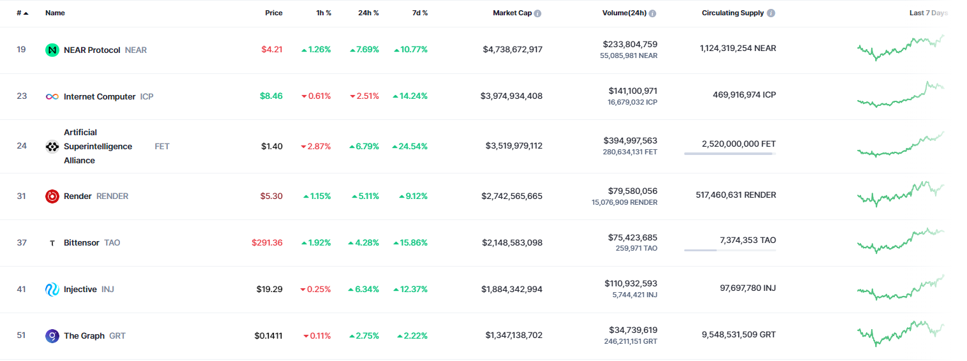Sort table by Price column header

point(274,13)
